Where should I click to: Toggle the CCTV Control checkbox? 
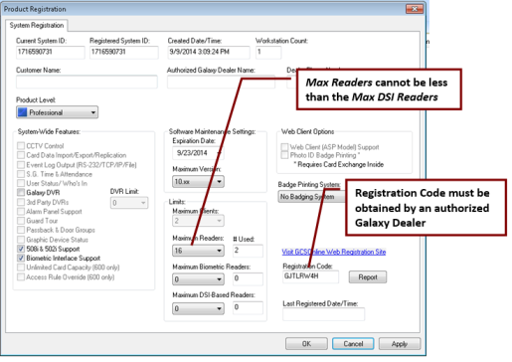(x=21, y=146)
